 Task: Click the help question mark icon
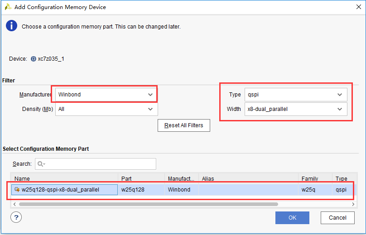pyautogui.click(x=16, y=217)
